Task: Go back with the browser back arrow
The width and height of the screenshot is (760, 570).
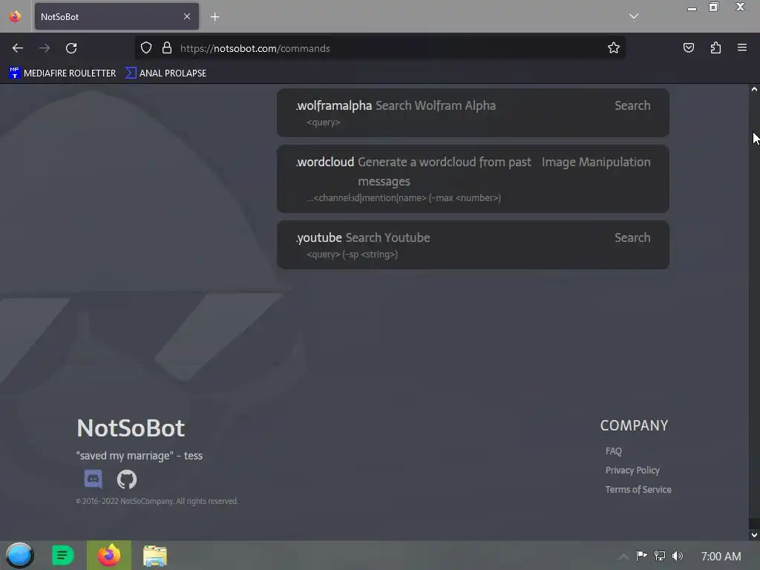Action: [18, 48]
